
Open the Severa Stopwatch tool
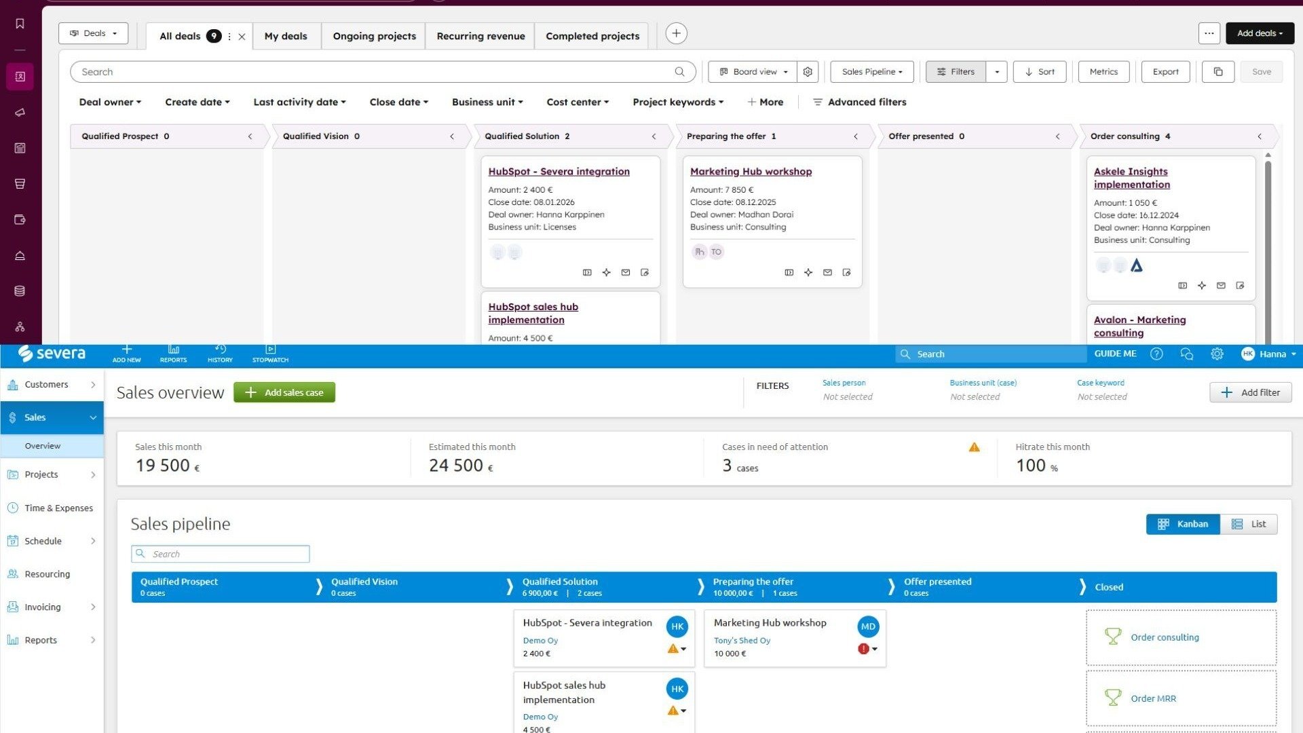(269, 354)
